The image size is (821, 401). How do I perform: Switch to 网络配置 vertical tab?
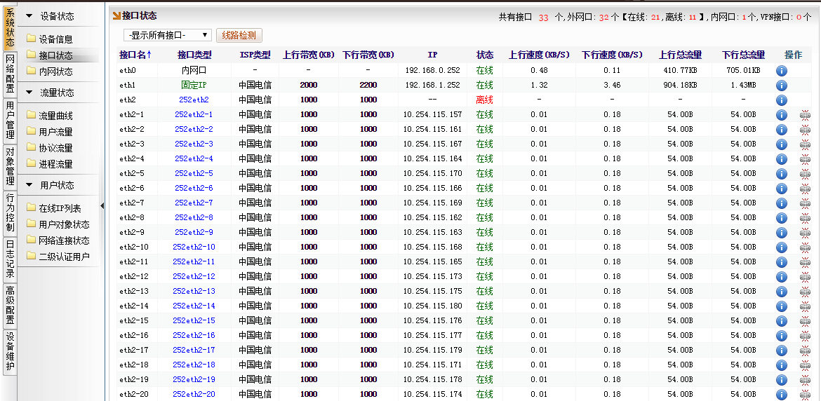pyautogui.click(x=10, y=74)
